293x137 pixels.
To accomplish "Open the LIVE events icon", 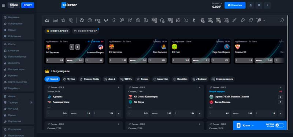I will coord(55,20).
